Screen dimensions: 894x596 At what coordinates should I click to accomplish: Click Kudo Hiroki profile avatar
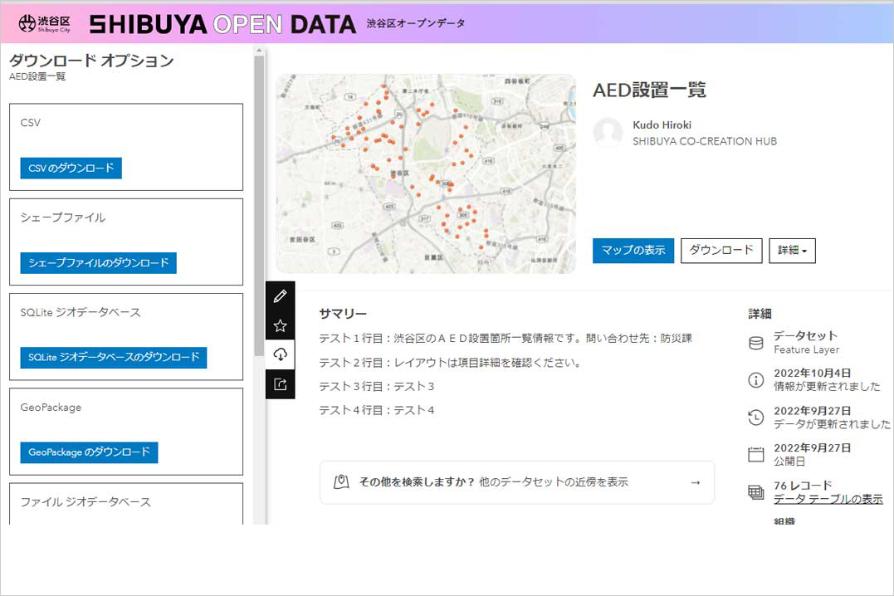click(608, 133)
